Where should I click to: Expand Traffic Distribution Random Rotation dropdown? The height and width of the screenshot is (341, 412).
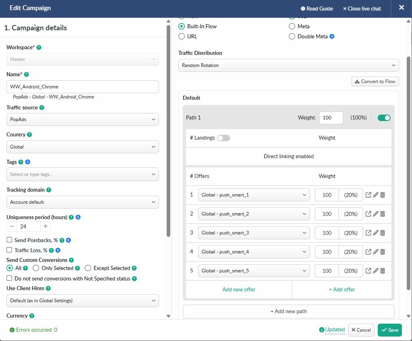click(x=289, y=65)
